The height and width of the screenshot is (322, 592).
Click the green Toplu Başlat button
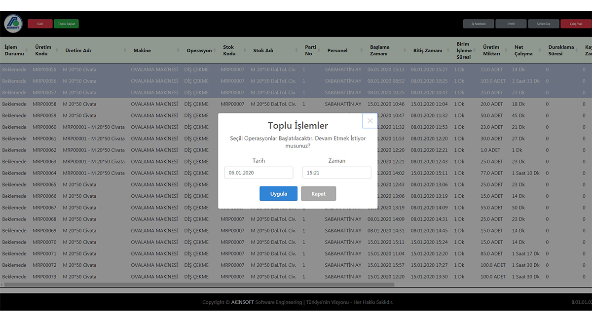click(66, 24)
